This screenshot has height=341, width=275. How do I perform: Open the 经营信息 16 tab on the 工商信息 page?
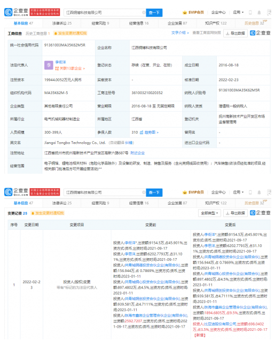(139, 24)
